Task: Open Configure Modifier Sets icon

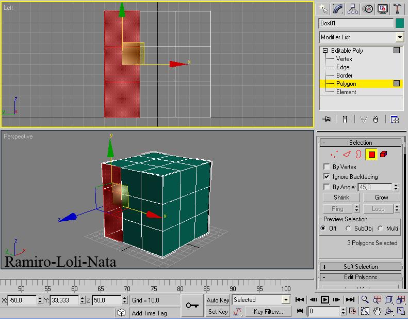Action: click(x=395, y=119)
